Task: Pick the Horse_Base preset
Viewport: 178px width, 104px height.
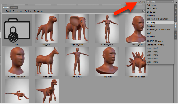Action: pyautogui.click(x=47, y=61)
